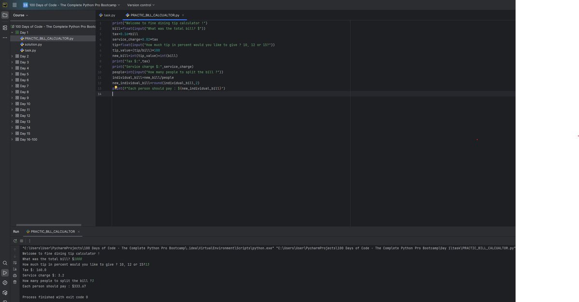Switch to the task.py editor tab

(x=107, y=15)
